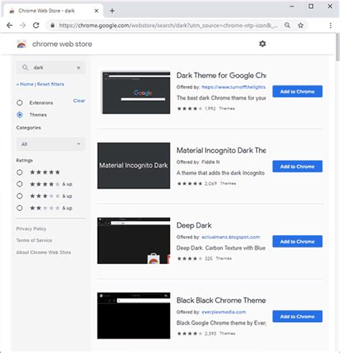Click the dark search input field
340x353 pixels.
(x=52, y=67)
